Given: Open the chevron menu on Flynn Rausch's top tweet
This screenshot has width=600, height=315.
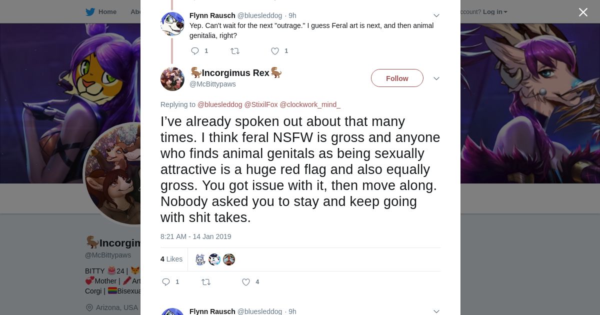Looking at the screenshot, I should (x=436, y=16).
